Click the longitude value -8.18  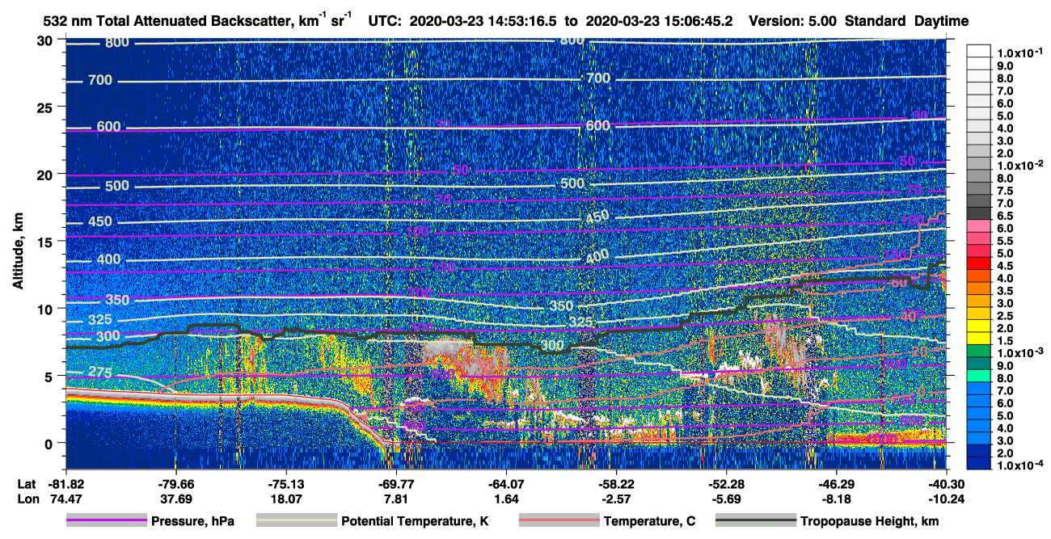click(x=835, y=499)
